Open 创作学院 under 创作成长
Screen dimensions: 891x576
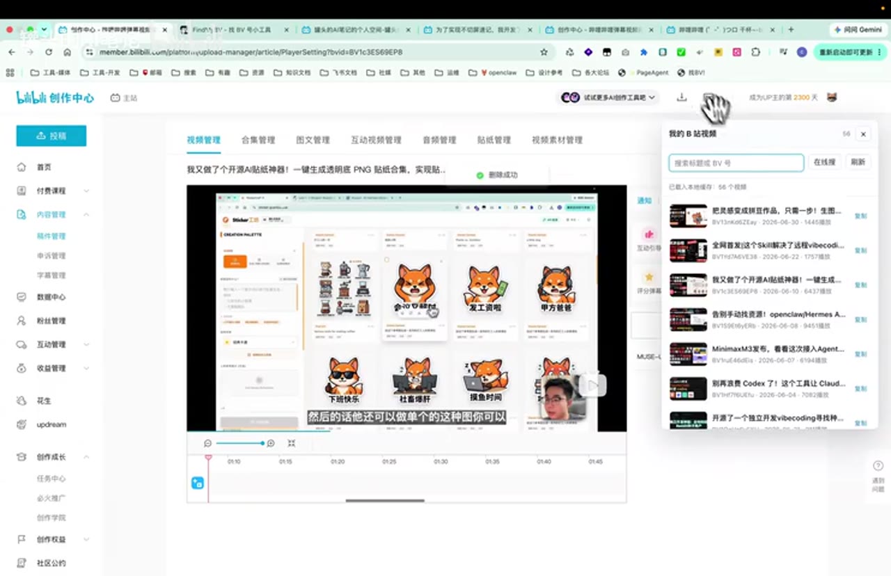[51, 518]
